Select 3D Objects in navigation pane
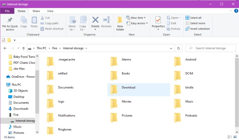Screen dimensions: 239x140 pos(18,91)
